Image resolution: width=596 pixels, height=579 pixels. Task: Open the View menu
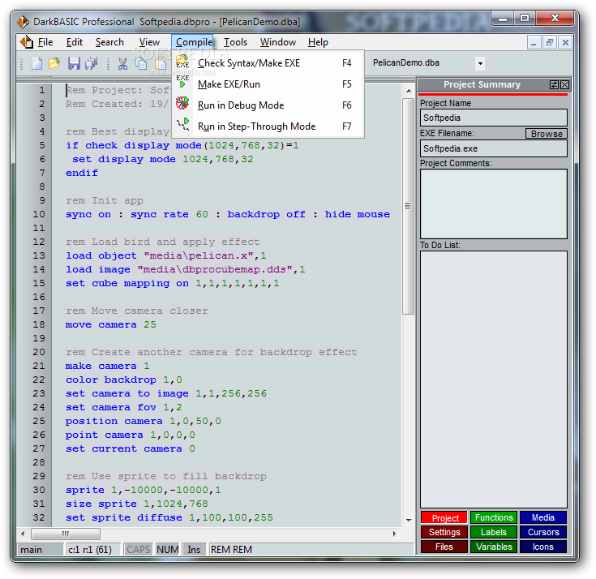[x=149, y=42]
